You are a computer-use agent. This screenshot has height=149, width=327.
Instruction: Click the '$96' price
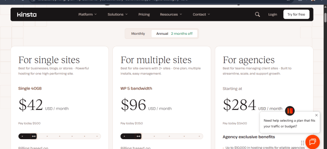[x=134, y=105]
